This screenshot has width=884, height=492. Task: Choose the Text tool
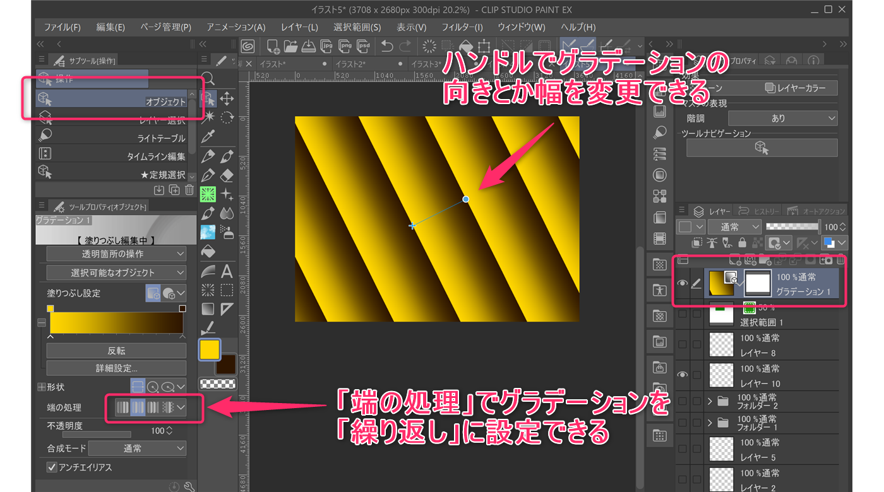(x=227, y=271)
